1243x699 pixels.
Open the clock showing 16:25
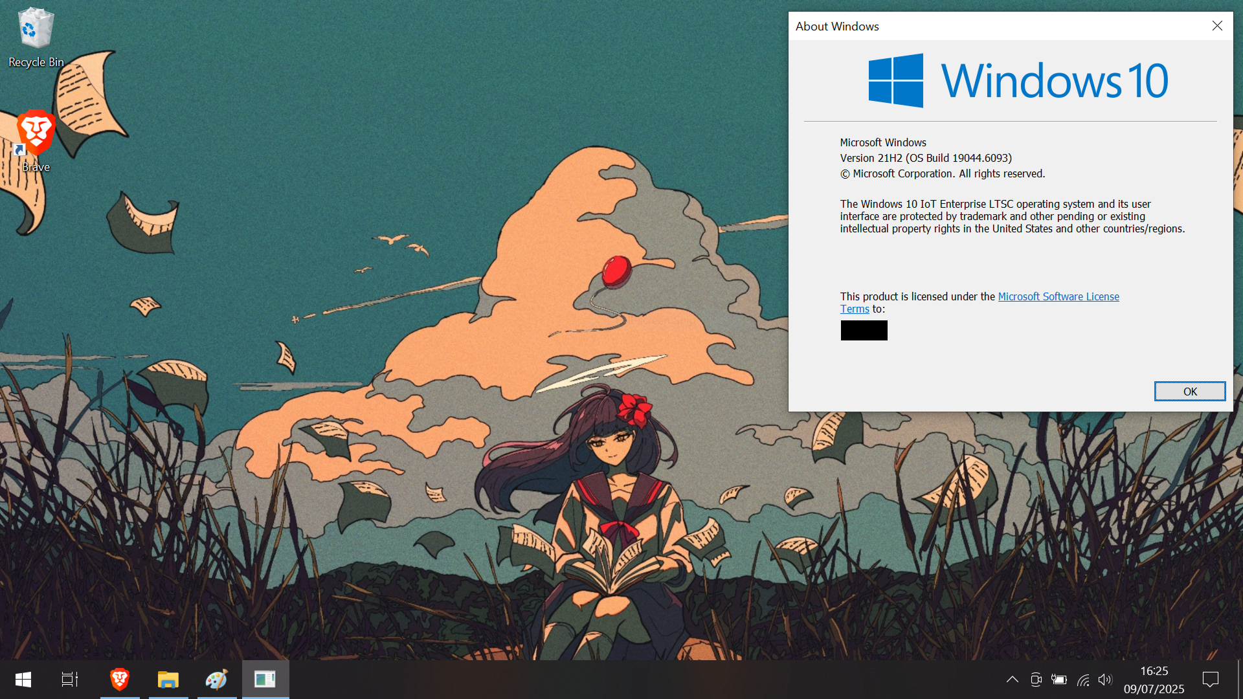point(1154,671)
